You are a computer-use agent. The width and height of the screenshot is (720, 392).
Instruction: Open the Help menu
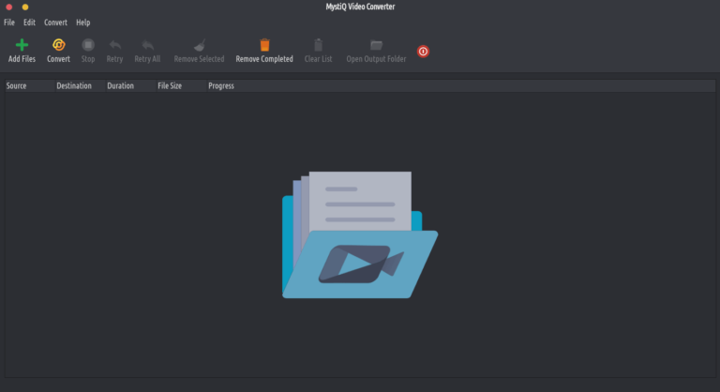[x=83, y=22]
